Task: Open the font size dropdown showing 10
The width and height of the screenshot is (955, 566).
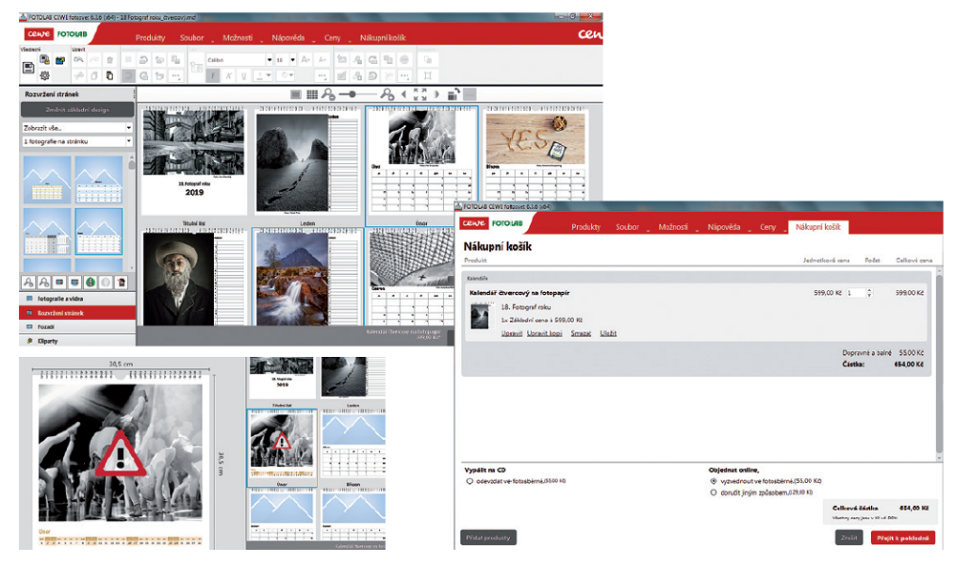Action: [x=286, y=59]
